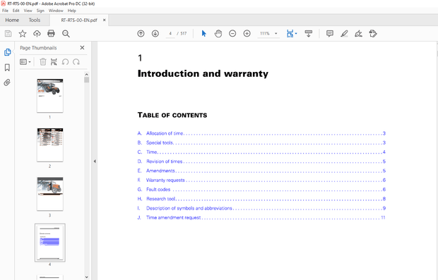Screen dimensions: 438x280
Task: Zoom in with the plus button
Action: click(247, 34)
